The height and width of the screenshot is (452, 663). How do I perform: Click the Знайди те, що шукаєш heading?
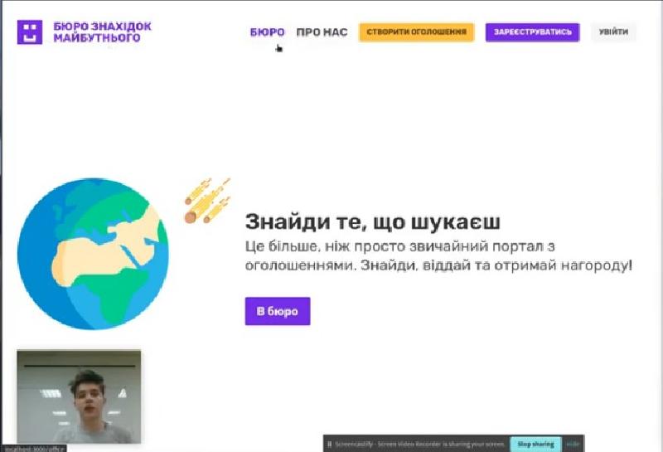373,221
